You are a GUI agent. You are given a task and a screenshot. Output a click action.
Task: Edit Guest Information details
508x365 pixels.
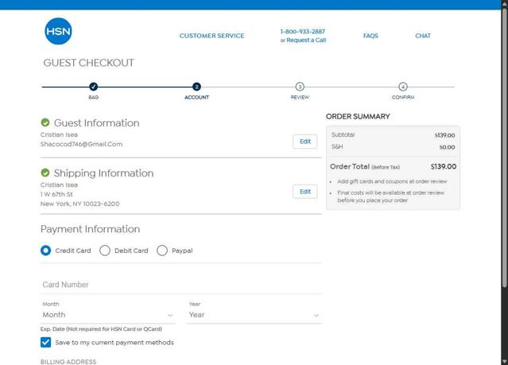(x=304, y=142)
